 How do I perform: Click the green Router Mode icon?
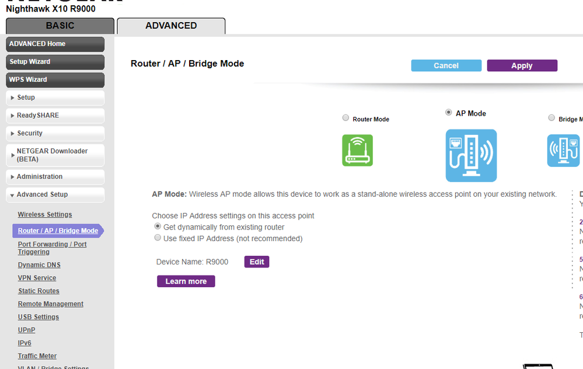point(357,150)
